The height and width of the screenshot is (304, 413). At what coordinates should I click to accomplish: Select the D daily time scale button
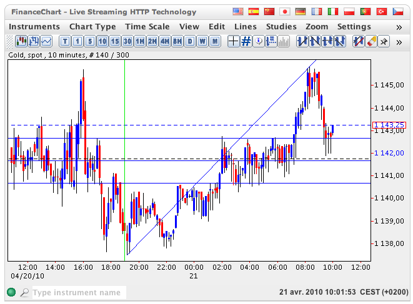pos(190,41)
